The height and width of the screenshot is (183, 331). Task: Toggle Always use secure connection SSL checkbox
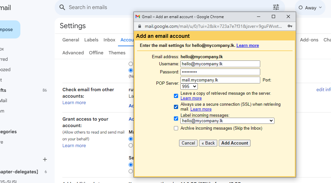click(x=176, y=107)
